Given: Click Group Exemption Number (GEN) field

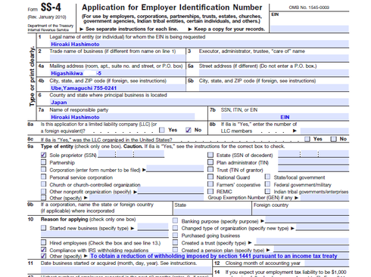Looking at the screenshot, I should coord(325,198).
